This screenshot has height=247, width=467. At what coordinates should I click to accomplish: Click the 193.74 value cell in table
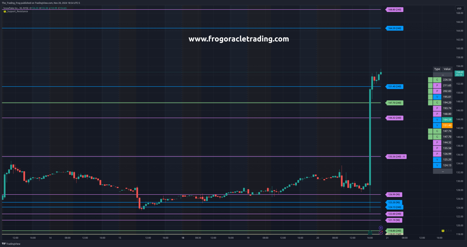coord(447,108)
